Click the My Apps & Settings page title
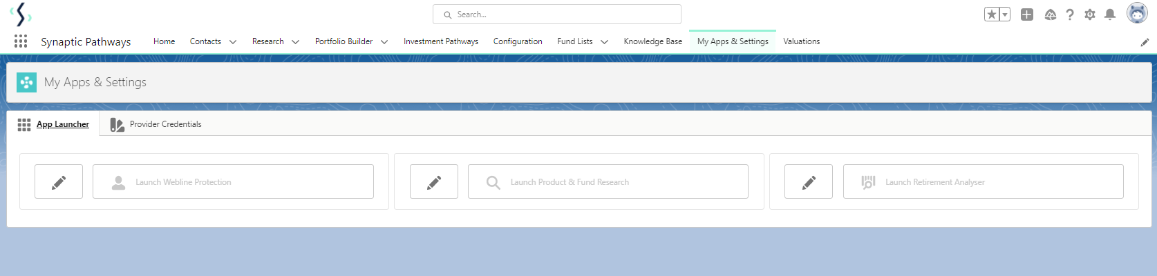Image resolution: width=1157 pixels, height=276 pixels. coord(95,82)
